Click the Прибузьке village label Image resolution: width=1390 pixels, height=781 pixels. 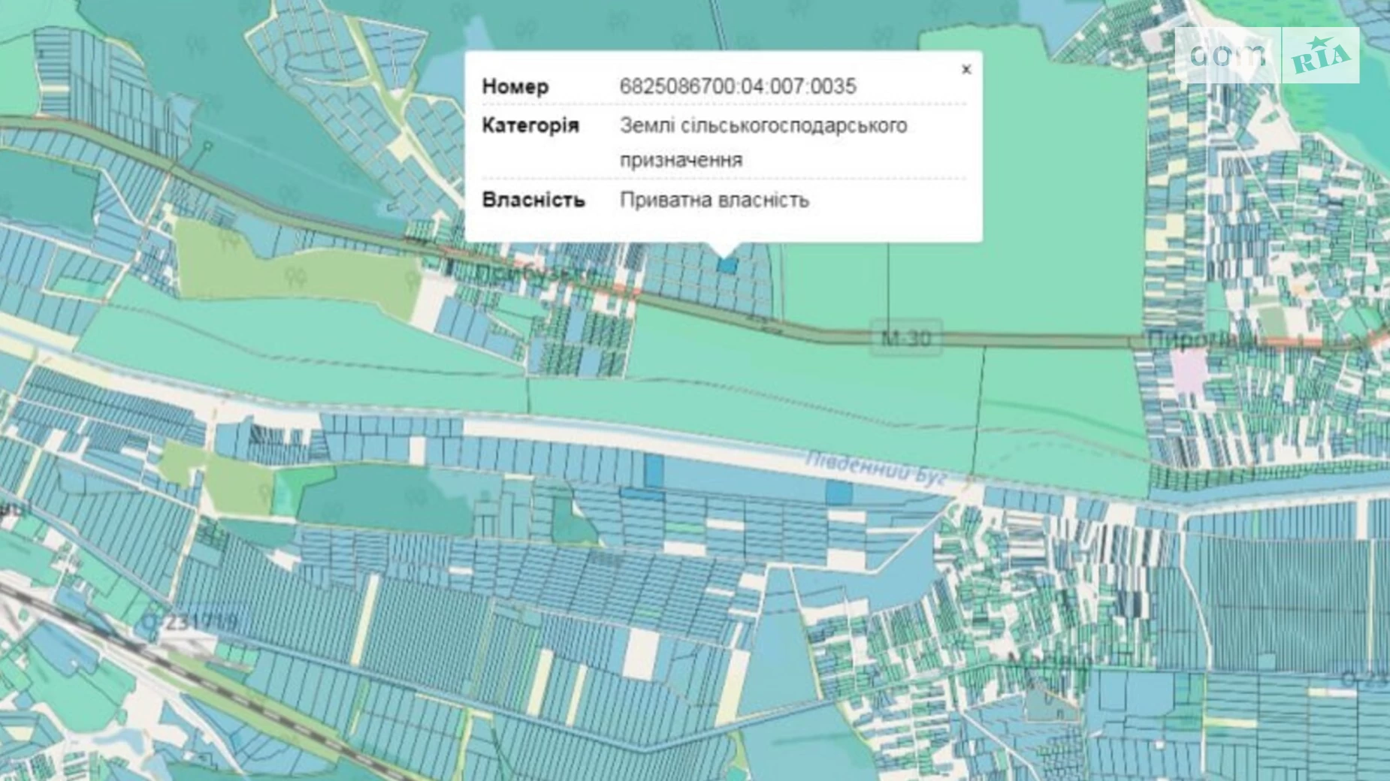(x=535, y=275)
